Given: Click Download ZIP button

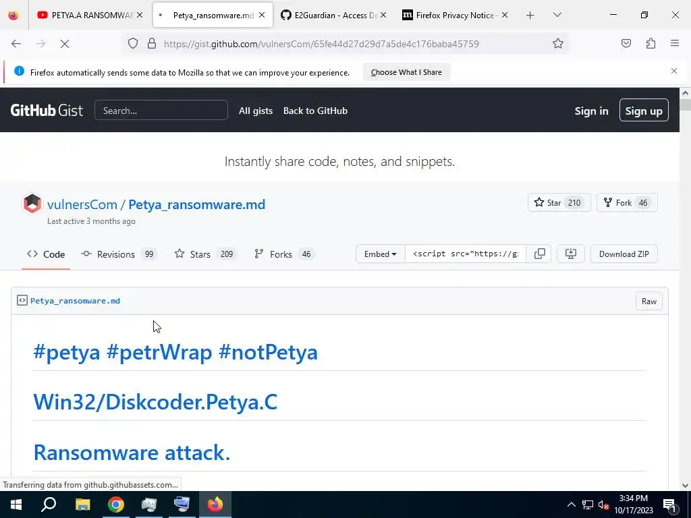Looking at the screenshot, I should pos(624,254).
